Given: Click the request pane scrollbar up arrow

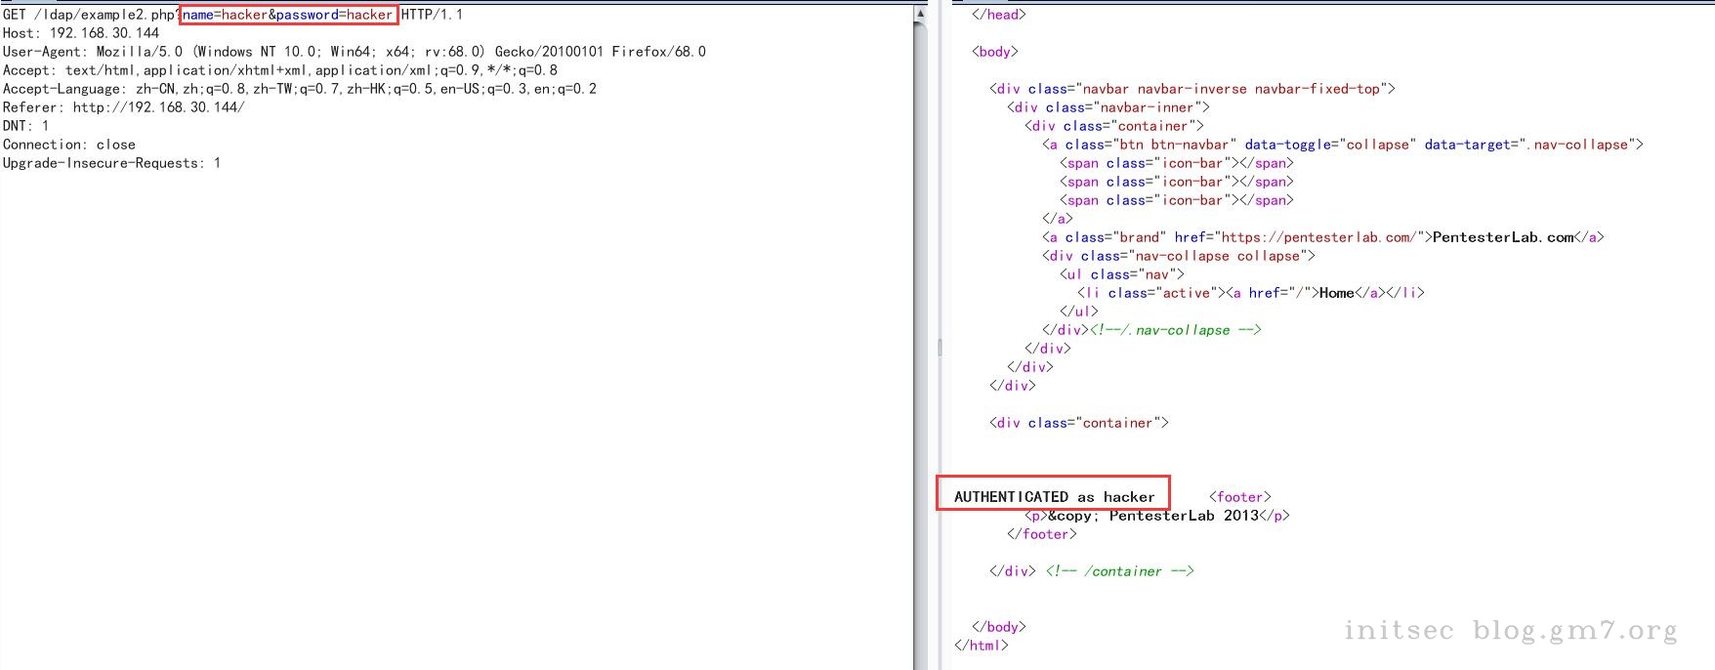Looking at the screenshot, I should [920, 14].
